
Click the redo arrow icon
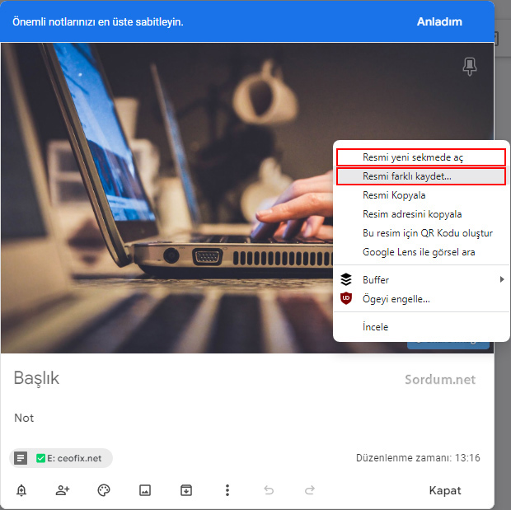click(x=310, y=490)
